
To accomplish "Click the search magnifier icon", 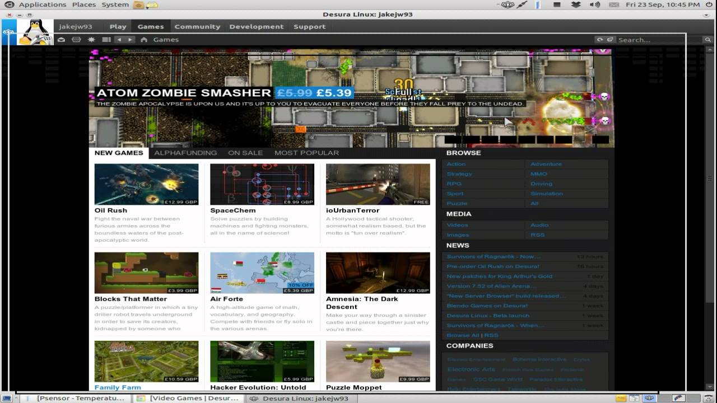I will 707,40.
